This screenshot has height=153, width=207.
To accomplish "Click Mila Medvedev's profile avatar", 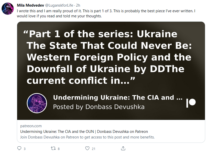I will [8, 9].
